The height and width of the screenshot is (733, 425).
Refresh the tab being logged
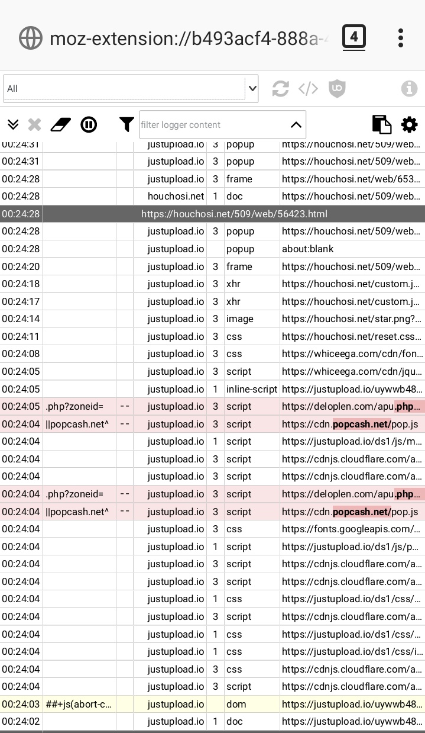pyautogui.click(x=280, y=89)
